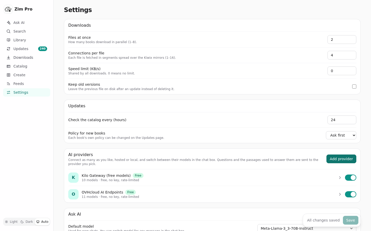Screen dimensions: 371x231
Task: Click the Settings page heading
Action: 78,10
